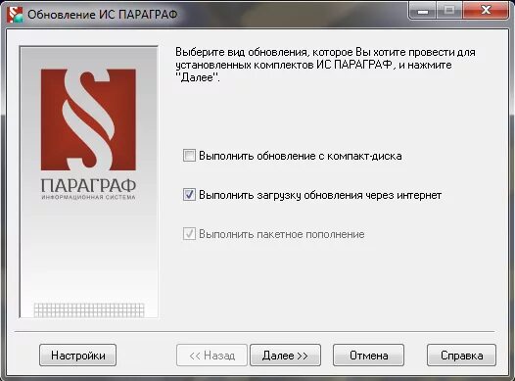Select label 'Выполнить обновление с компакт-диска'
This screenshot has height=381, width=515.
pyautogui.click(x=301, y=156)
